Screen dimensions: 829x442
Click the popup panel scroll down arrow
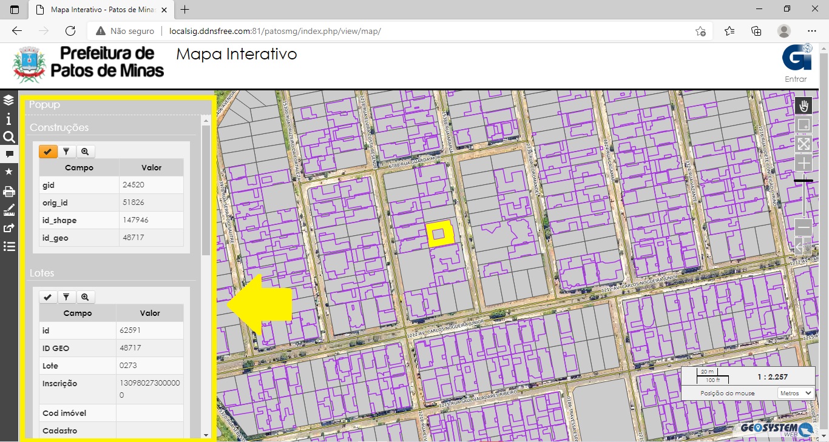pos(206,435)
